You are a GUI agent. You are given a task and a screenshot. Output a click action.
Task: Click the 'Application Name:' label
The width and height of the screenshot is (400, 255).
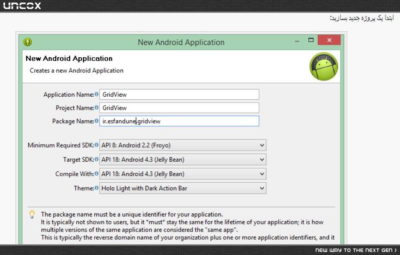(69, 95)
